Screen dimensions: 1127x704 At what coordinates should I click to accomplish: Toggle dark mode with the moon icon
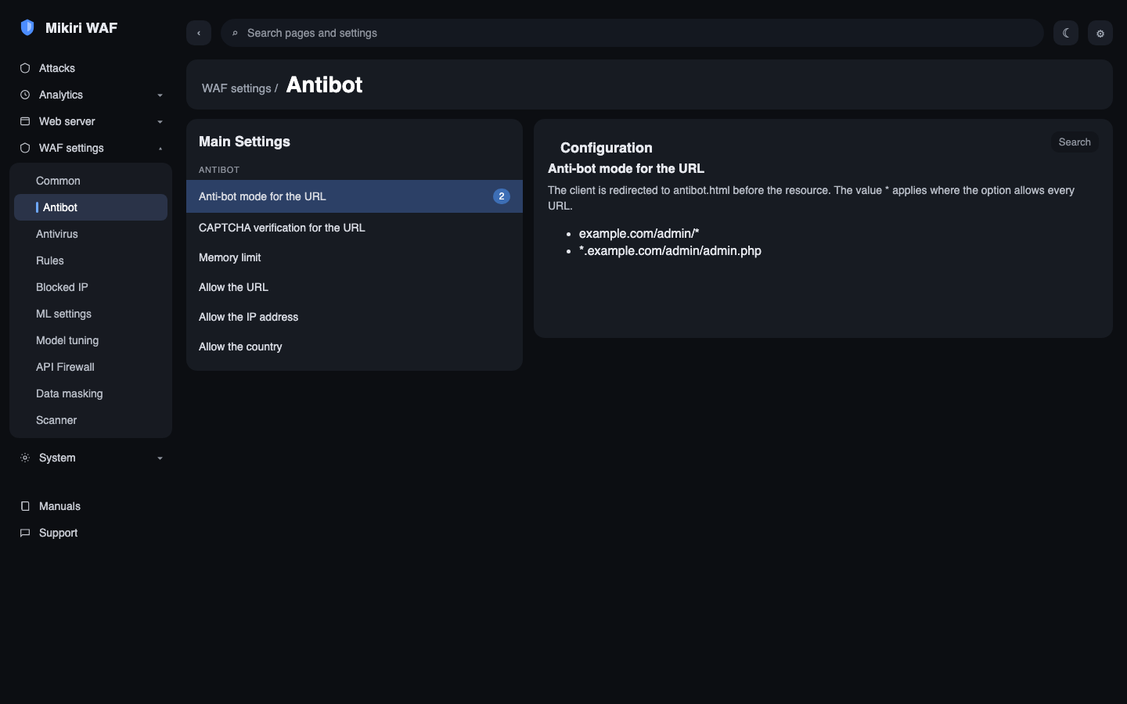(x=1066, y=33)
